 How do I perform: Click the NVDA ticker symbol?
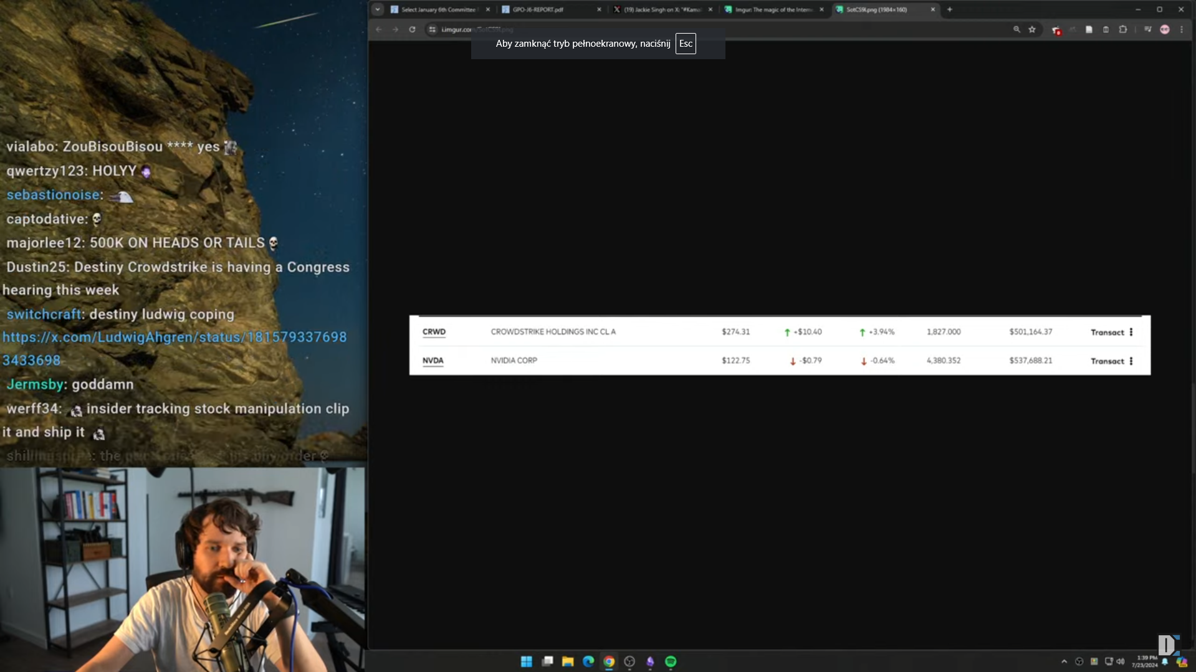pyautogui.click(x=433, y=361)
